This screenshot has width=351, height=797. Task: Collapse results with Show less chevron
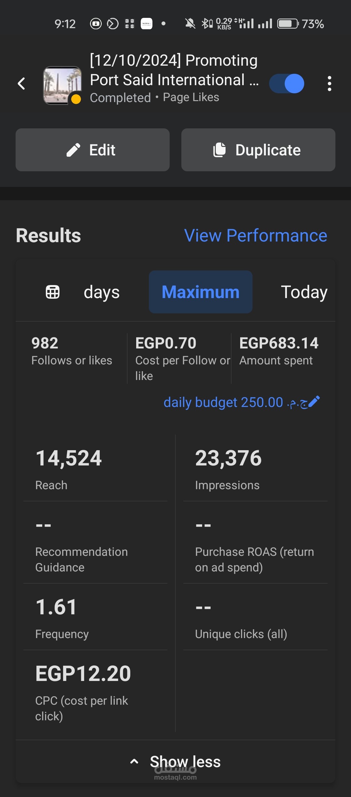[134, 761]
